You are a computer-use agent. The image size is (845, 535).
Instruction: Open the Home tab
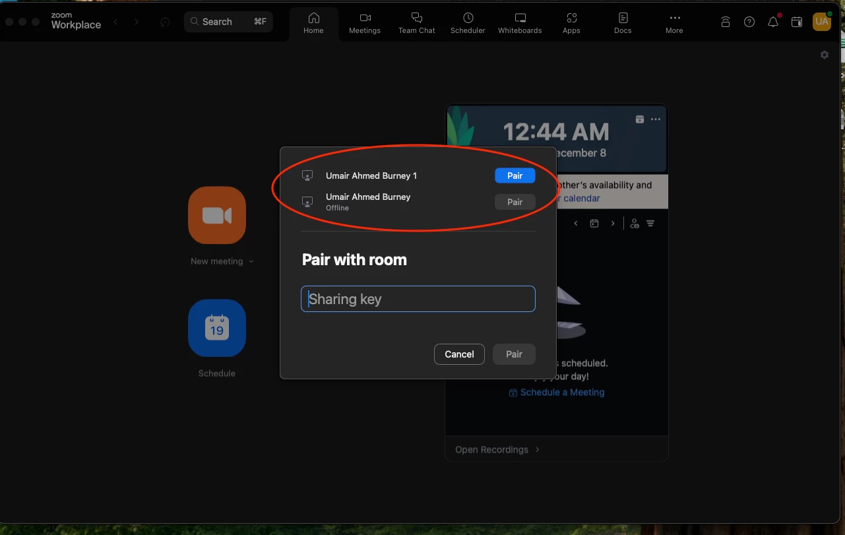point(313,23)
